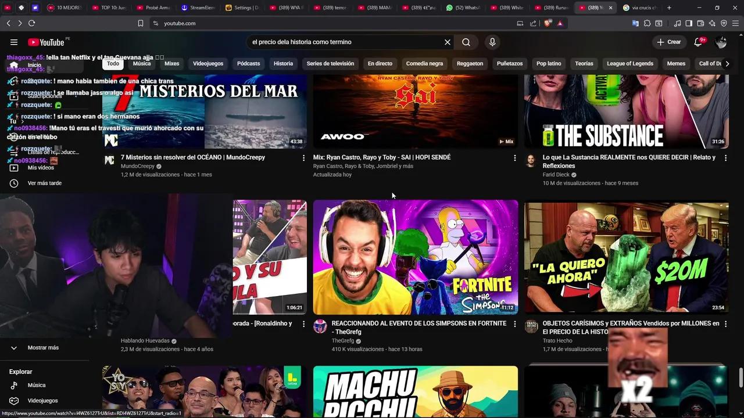Start voice search with the microphone icon
Viewport: 744px width, 418px height.
pyautogui.click(x=492, y=42)
